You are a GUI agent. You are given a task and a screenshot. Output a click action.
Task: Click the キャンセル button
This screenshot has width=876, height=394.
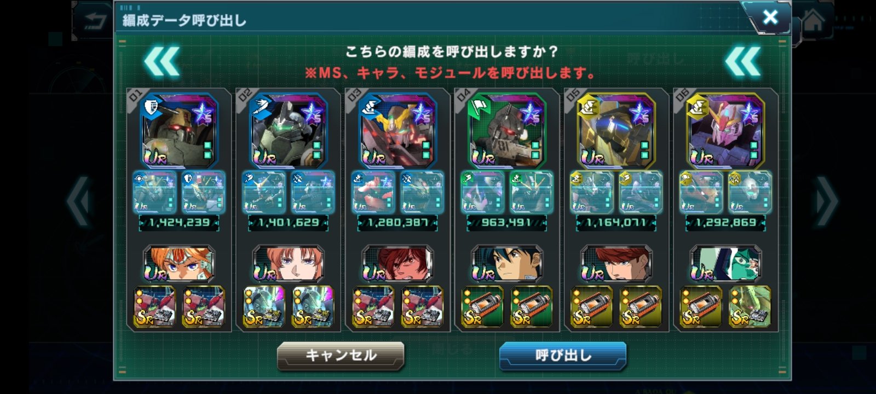click(341, 356)
